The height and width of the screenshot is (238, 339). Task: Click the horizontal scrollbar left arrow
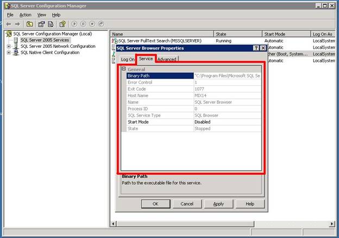click(x=114, y=224)
